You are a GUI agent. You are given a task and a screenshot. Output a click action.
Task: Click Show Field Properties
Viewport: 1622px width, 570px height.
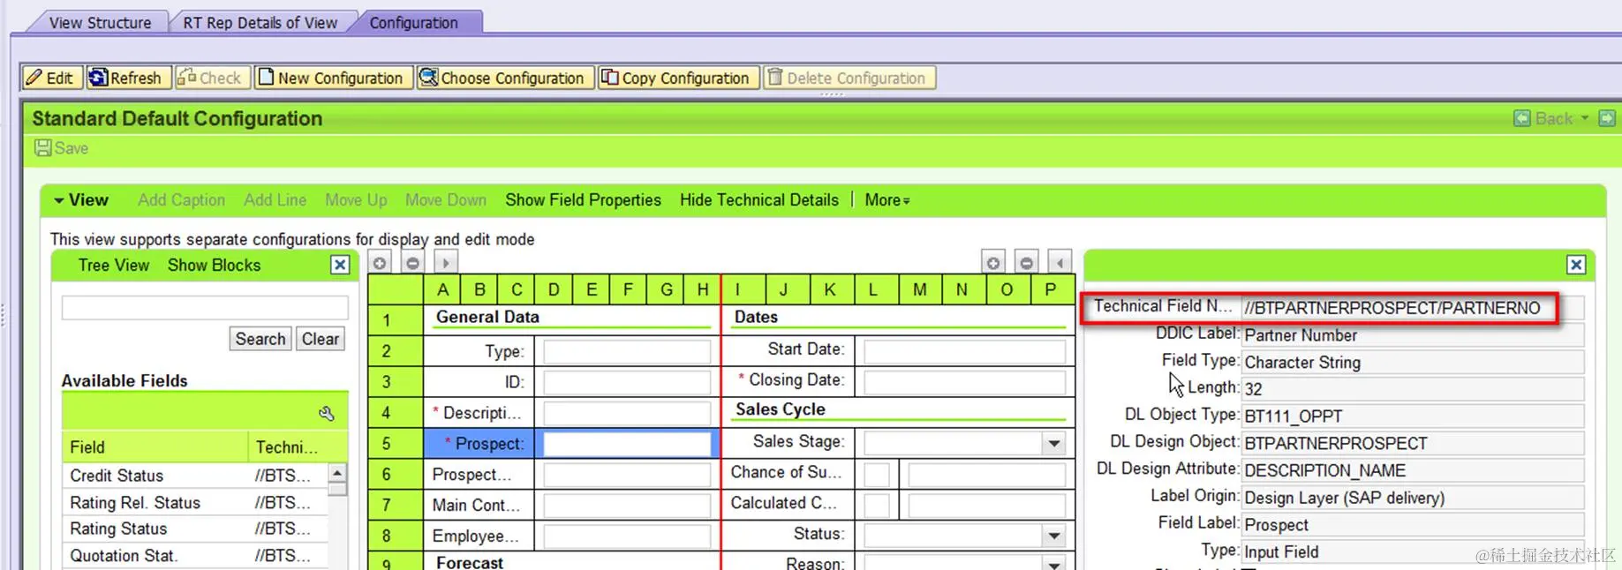[583, 200]
